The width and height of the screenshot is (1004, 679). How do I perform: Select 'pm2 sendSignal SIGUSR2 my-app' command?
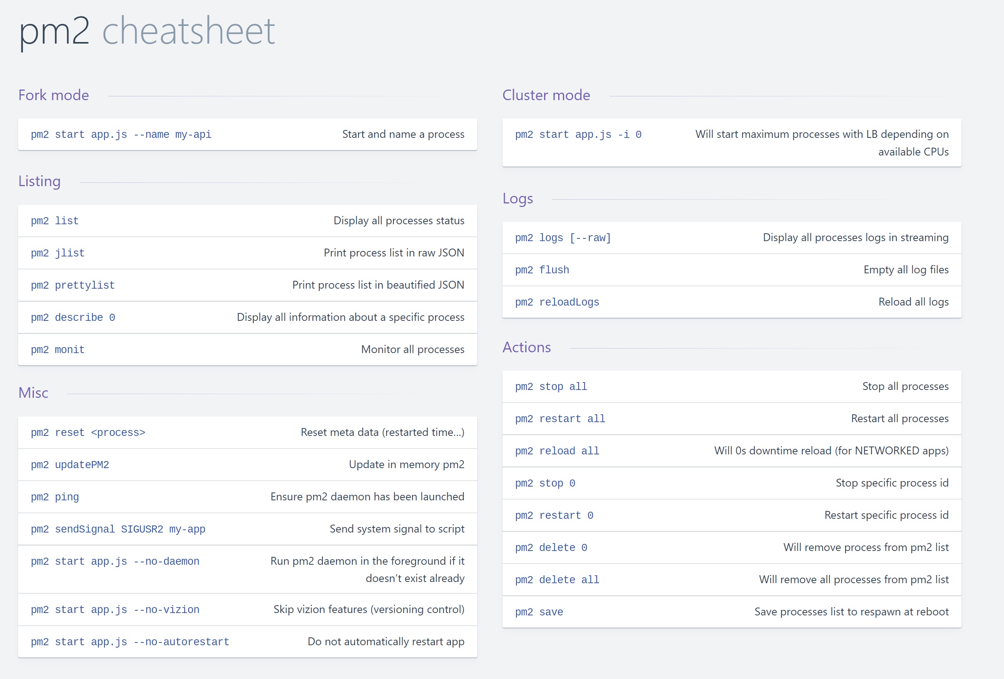pos(118,529)
